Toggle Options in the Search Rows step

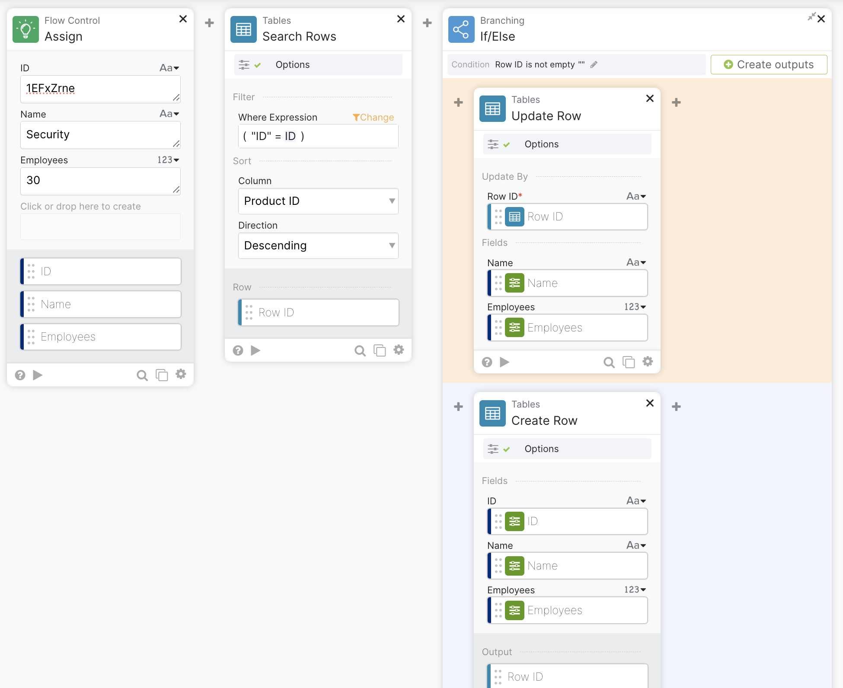pyautogui.click(x=318, y=64)
